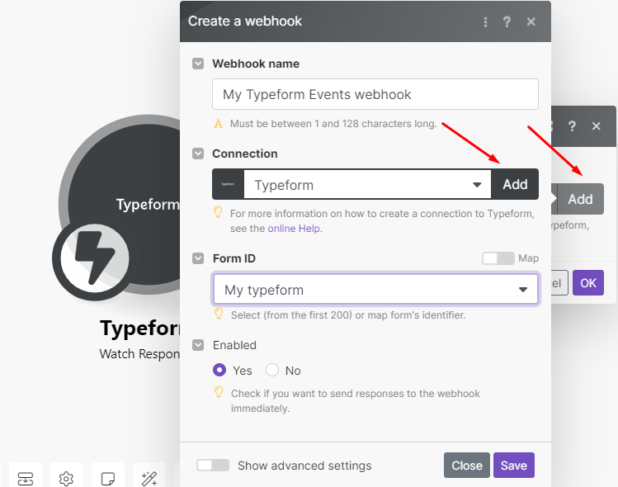Save the webhook
The width and height of the screenshot is (618, 487).
coord(514,466)
